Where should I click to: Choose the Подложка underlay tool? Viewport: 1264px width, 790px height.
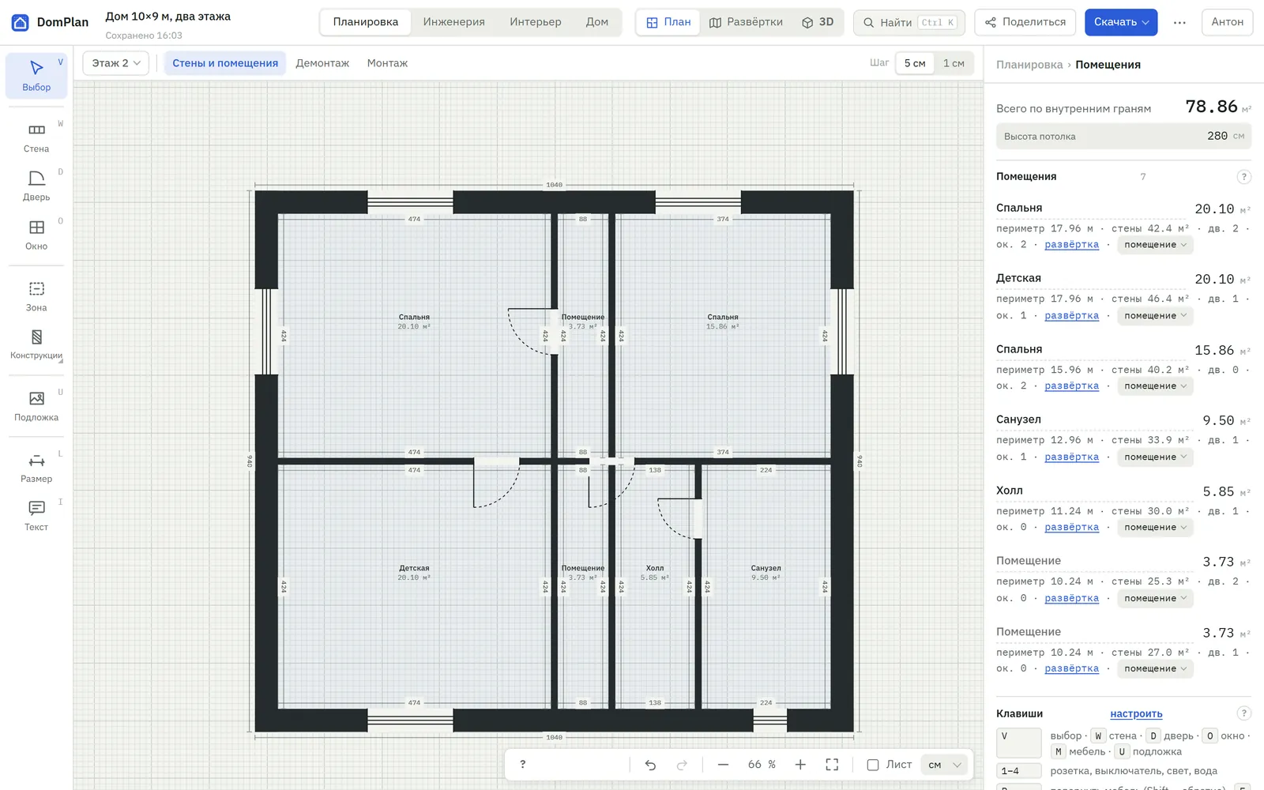(36, 406)
